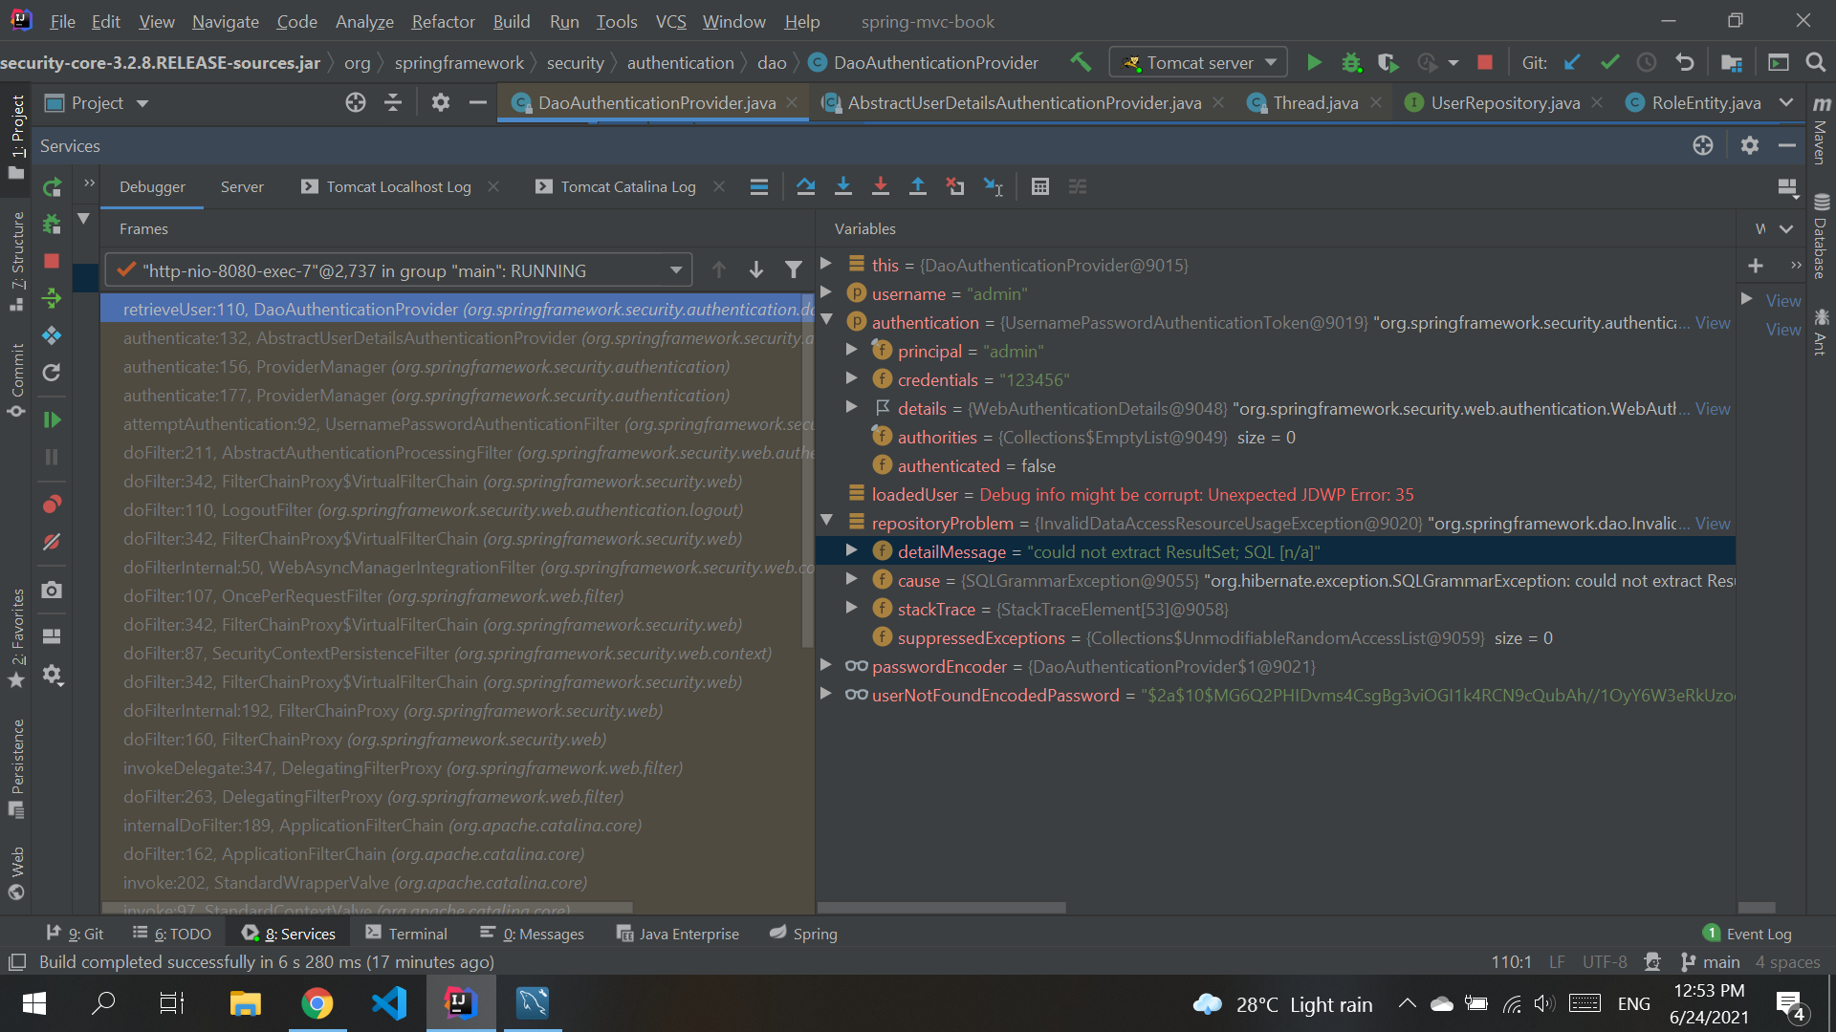This screenshot has width=1836, height=1032.
Task: Toggle Favorites tool window stripe button
Action: [x=16, y=637]
